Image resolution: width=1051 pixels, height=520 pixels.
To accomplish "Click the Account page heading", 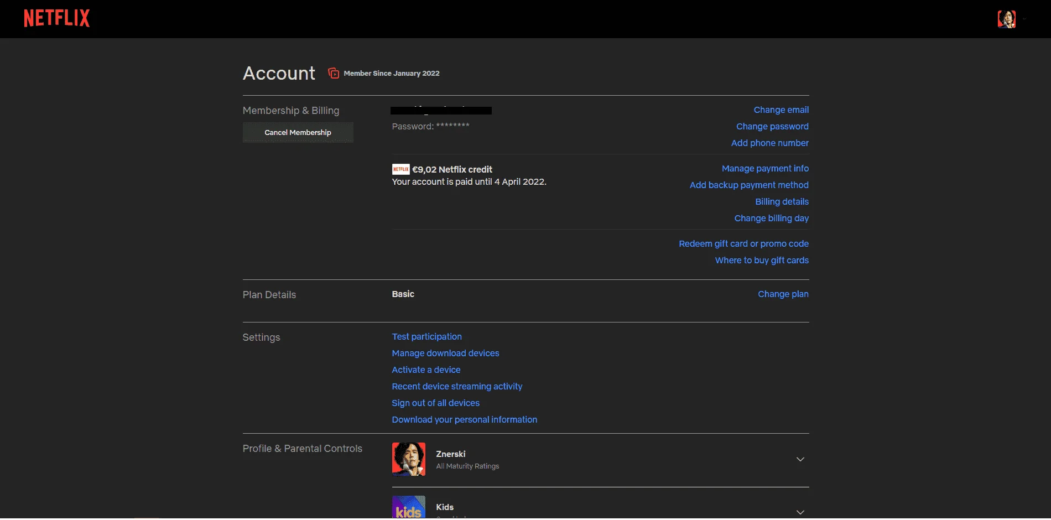I will [279, 73].
